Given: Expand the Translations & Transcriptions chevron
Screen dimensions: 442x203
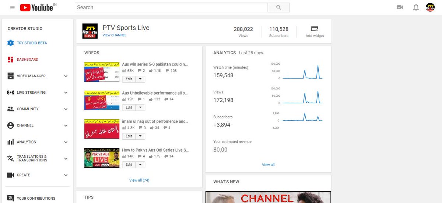Looking at the screenshot, I should coord(66,159).
